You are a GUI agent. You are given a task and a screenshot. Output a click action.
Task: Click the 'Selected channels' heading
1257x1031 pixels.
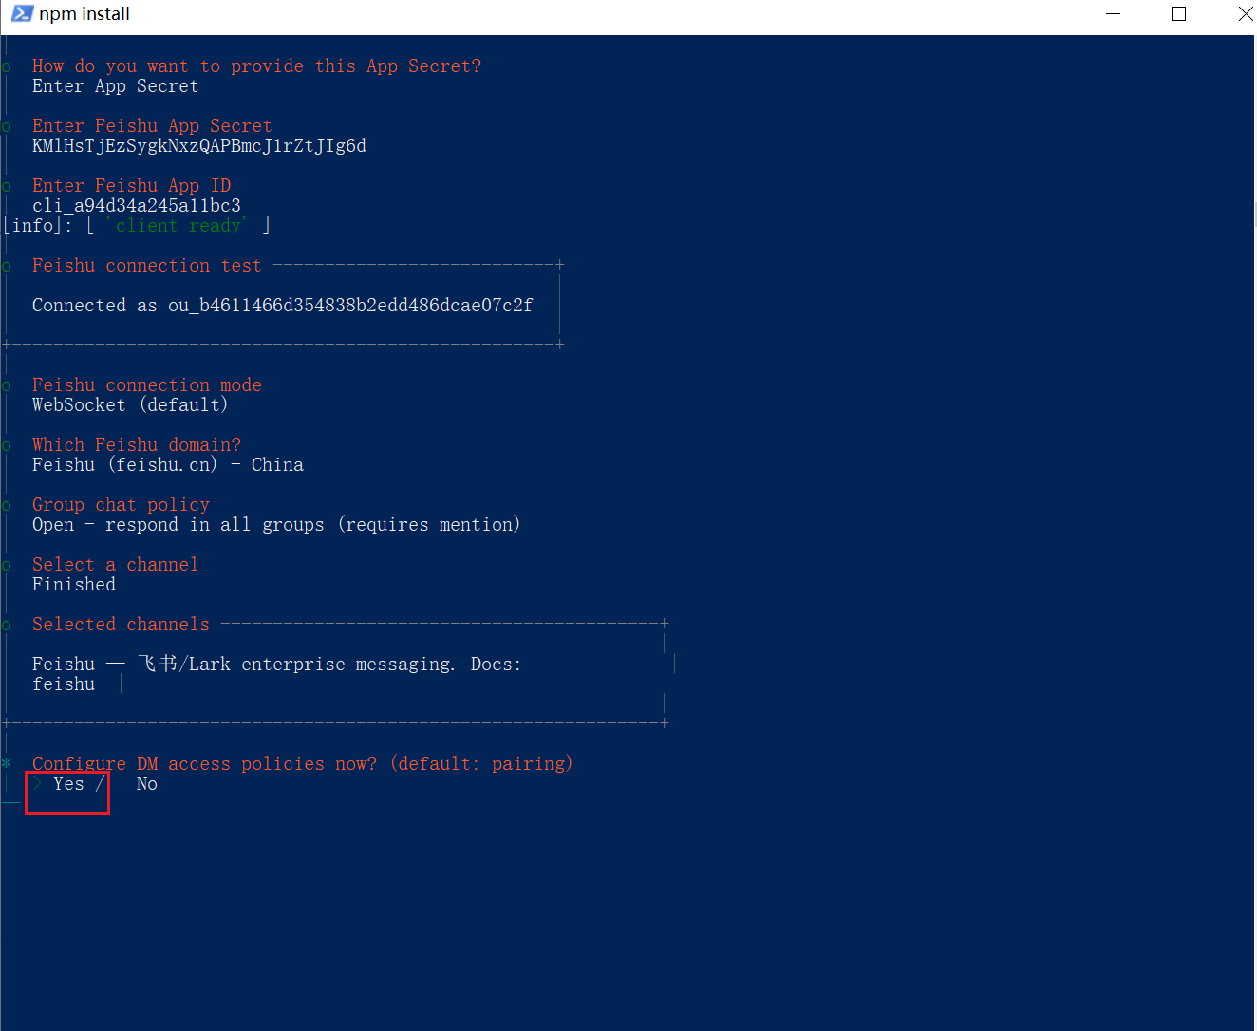point(121,625)
